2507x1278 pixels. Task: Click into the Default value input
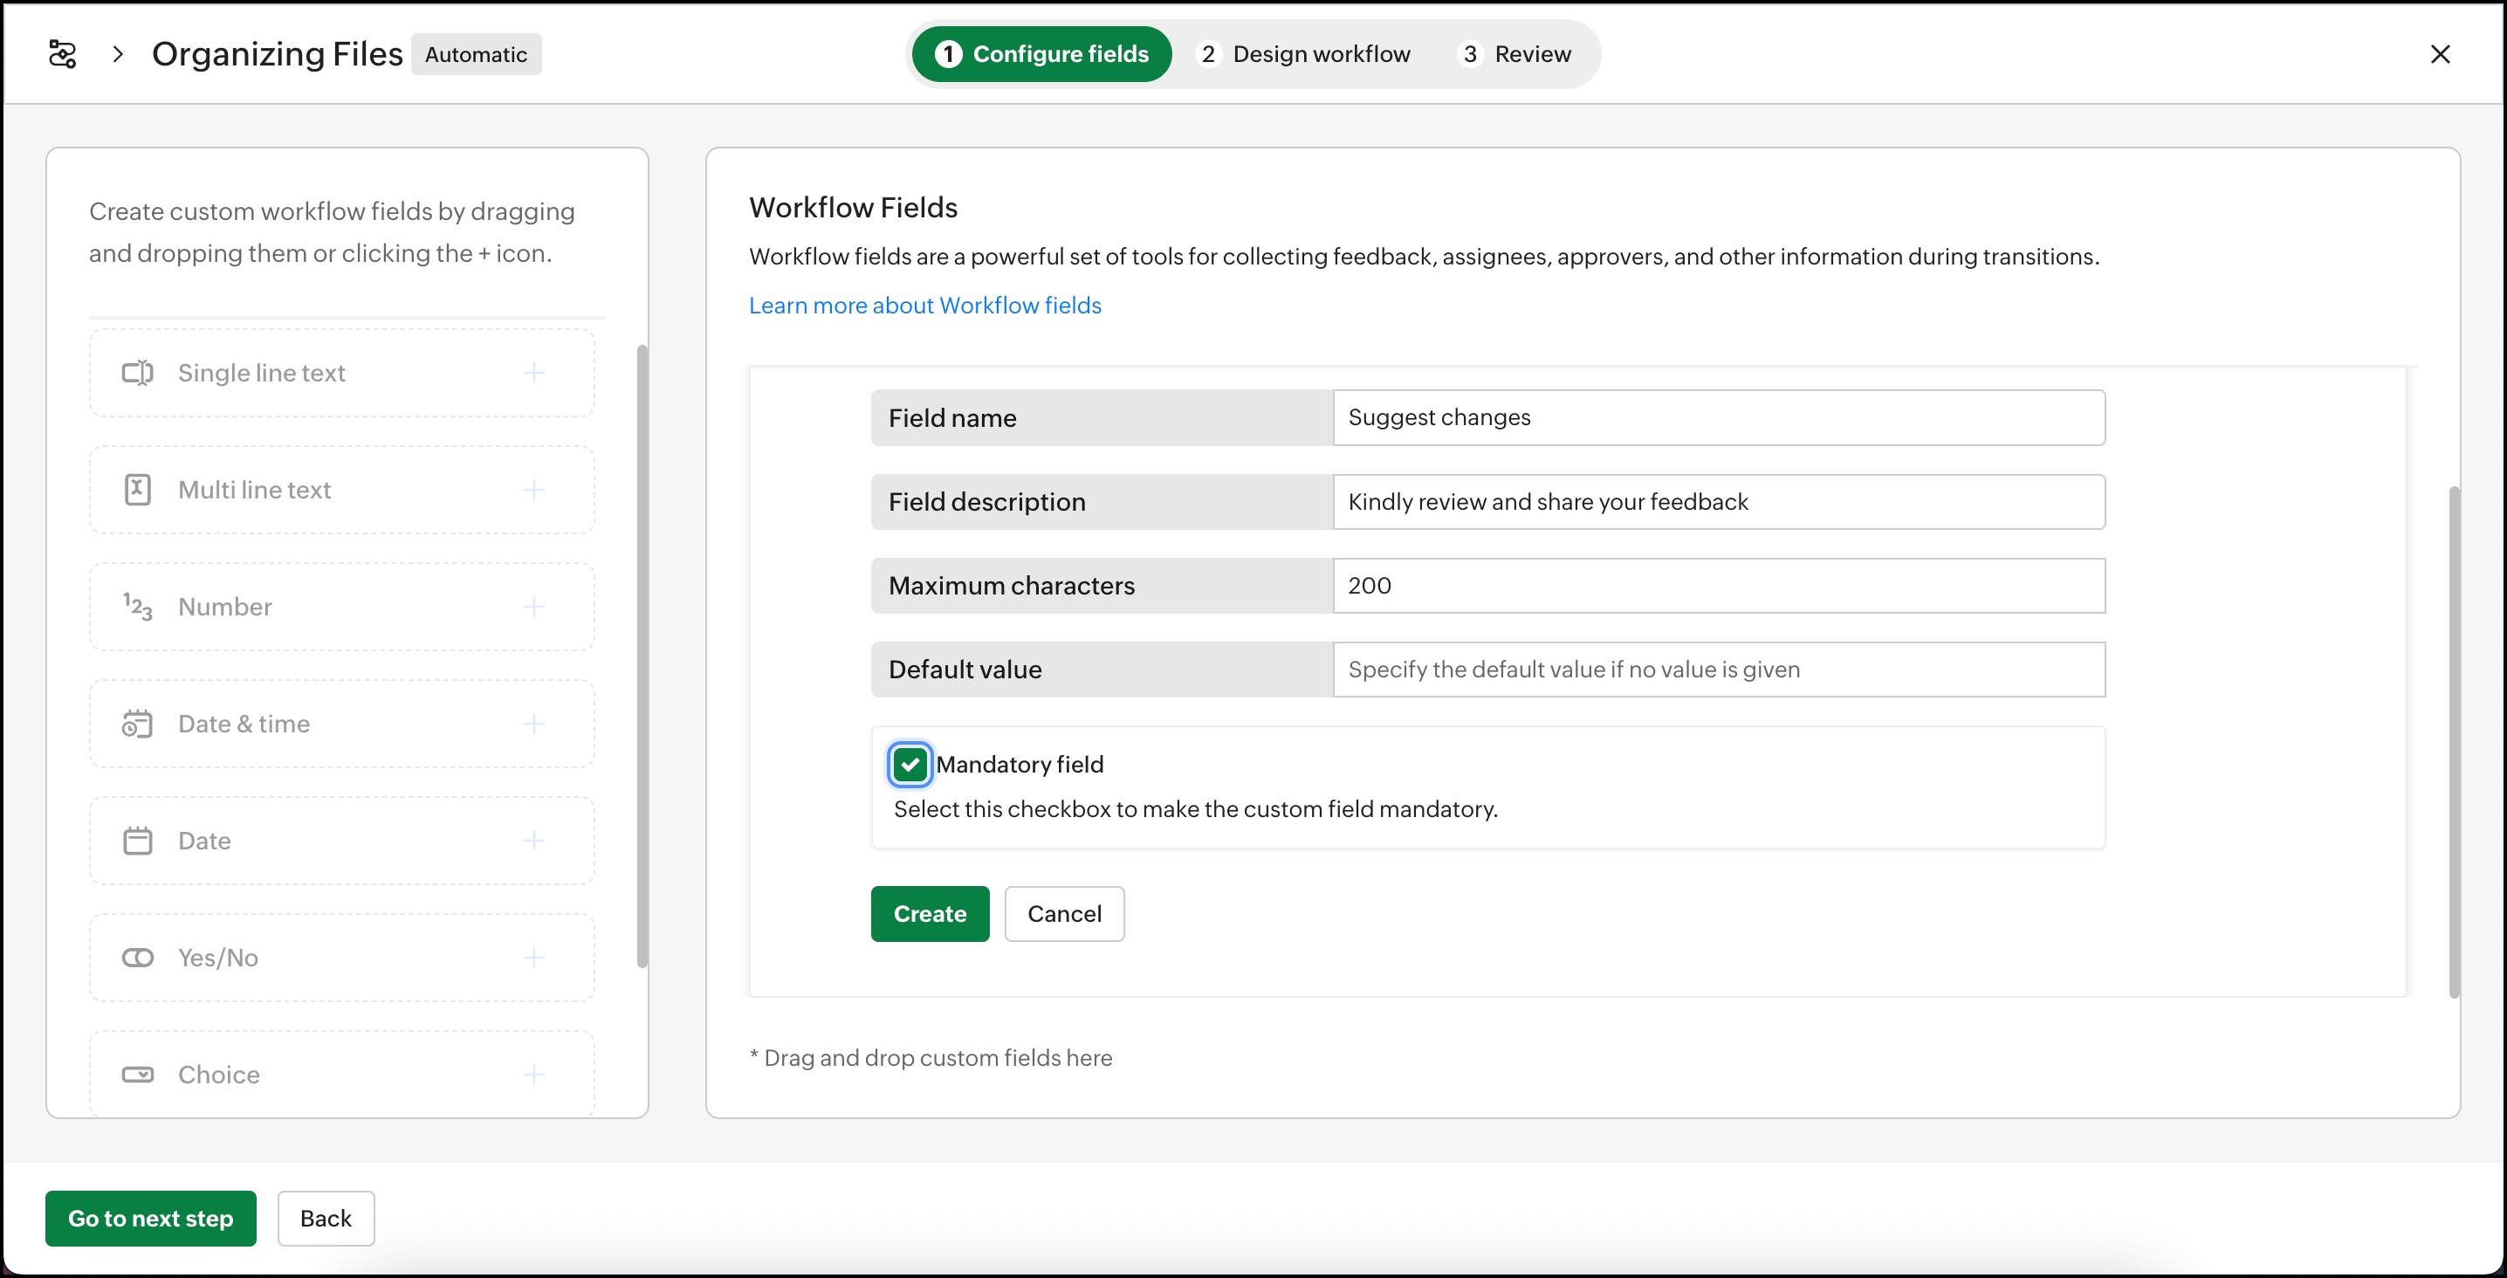[1718, 669]
